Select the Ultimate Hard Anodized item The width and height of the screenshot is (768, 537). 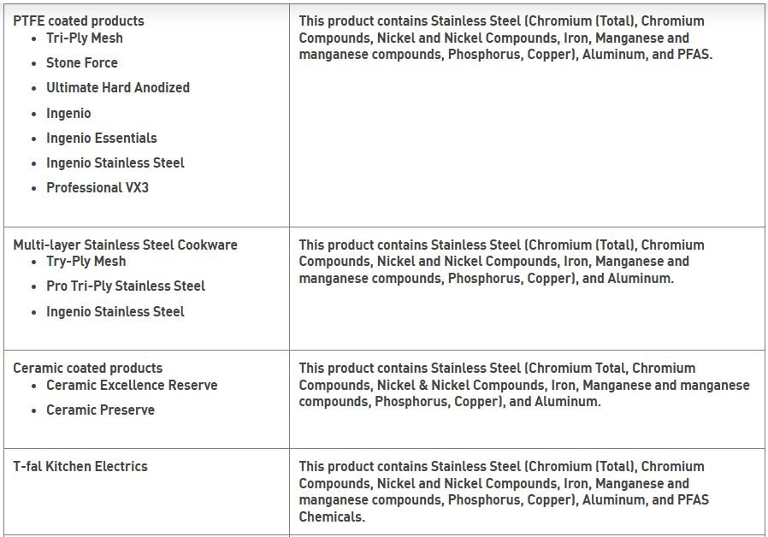pos(118,87)
